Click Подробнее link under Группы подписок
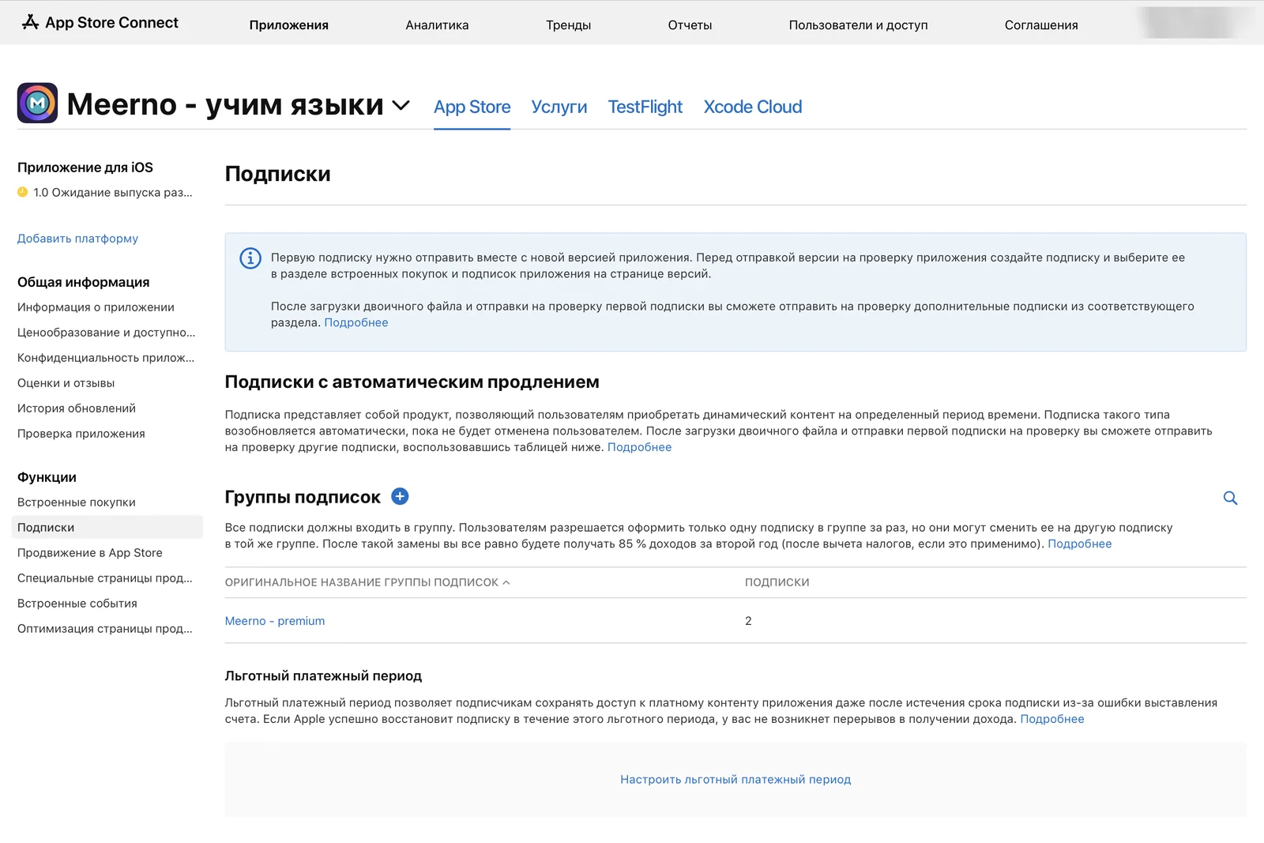Image resolution: width=1264 pixels, height=843 pixels. click(1079, 544)
